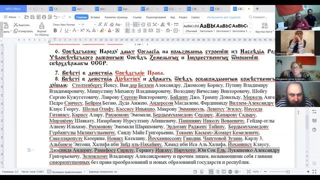This screenshot has width=320, height=180.
Task: Click the full screen icon in status bar
Action: pos(314,171)
